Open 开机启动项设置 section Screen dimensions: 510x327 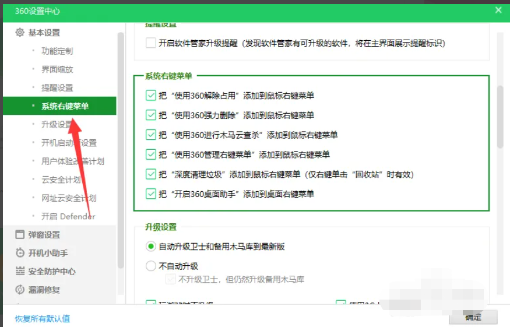click(x=69, y=142)
